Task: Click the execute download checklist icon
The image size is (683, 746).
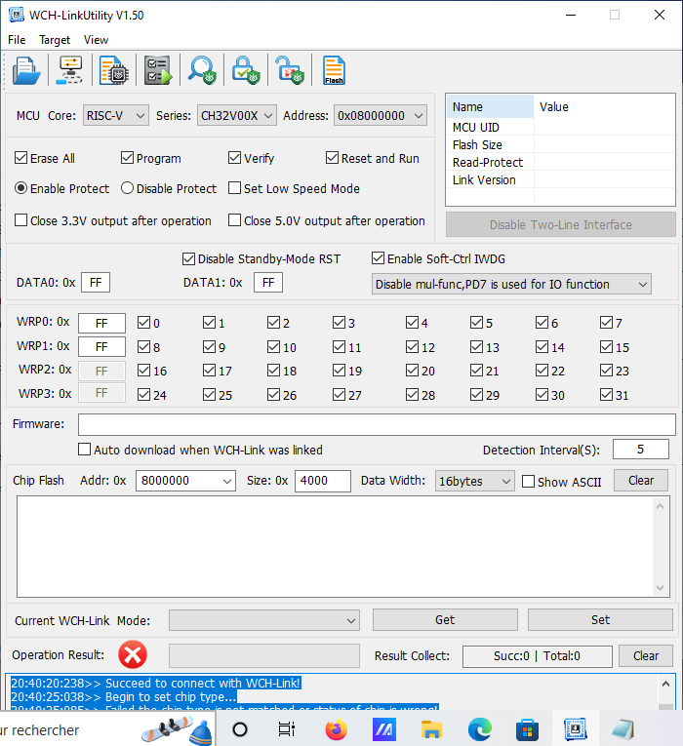Action: (x=157, y=70)
